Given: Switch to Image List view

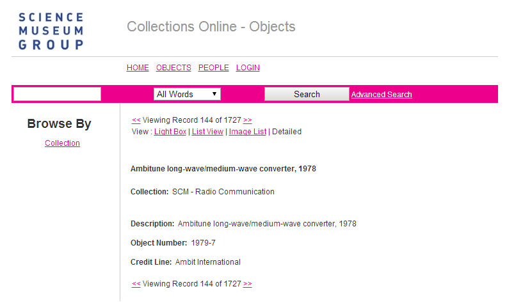Looking at the screenshot, I should point(248,132).
